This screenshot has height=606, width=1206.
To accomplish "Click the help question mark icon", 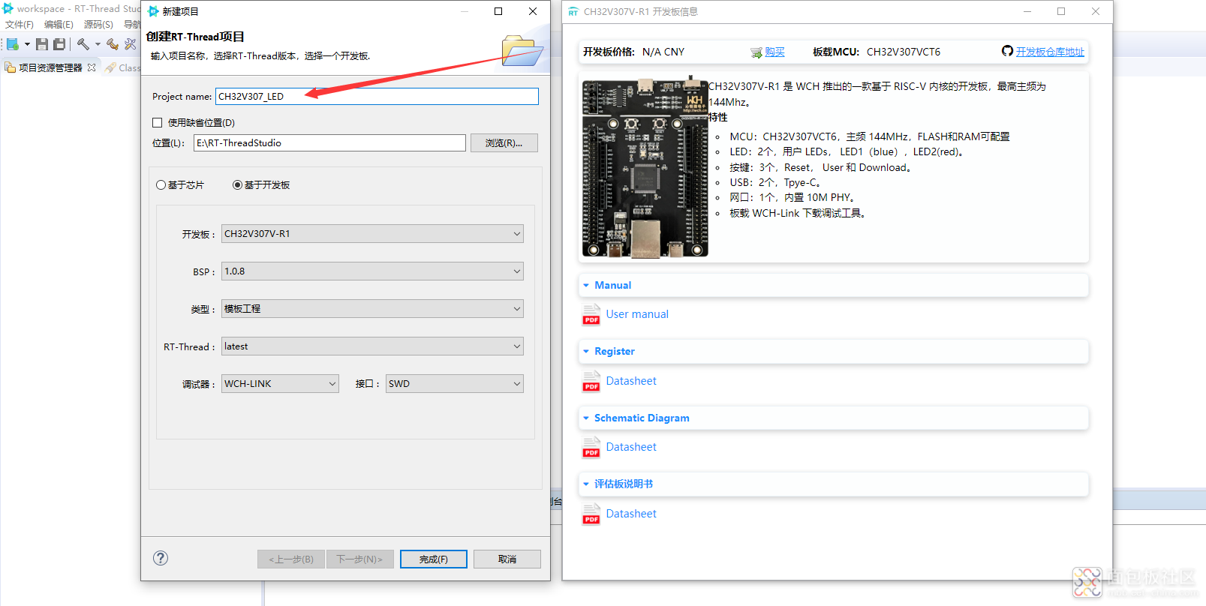I will pos(161,558).
